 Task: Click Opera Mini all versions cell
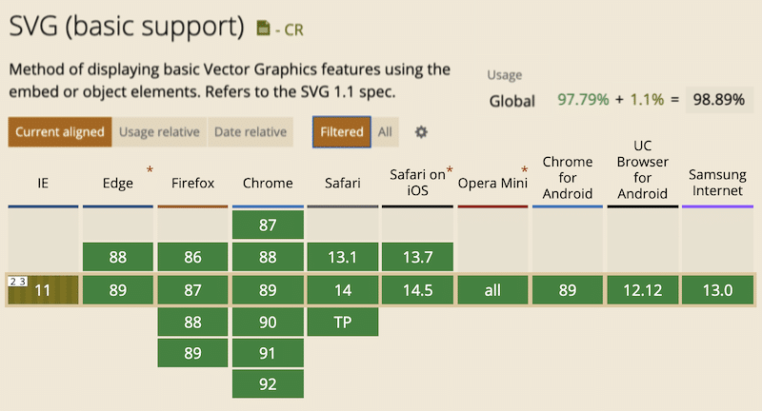492,290
